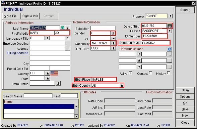Open the Address ellipsis button
The width and height of the screenshot is (197, 129).
pos(68,48)
